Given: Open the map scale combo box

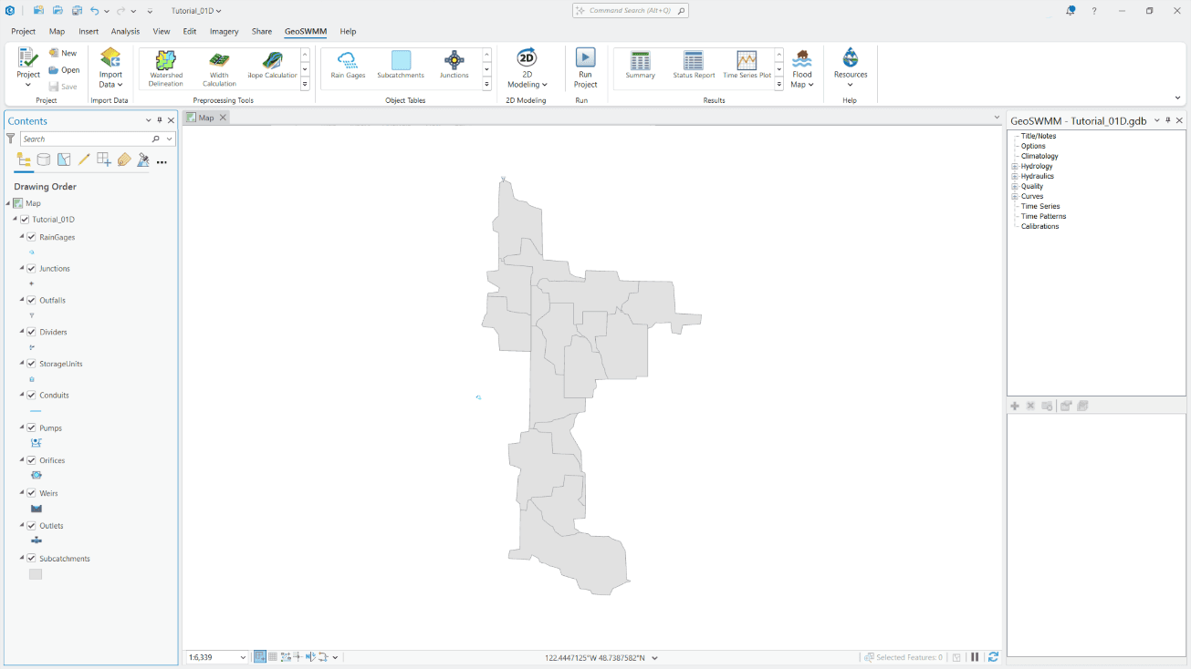Looking at the screenshot, I should (x=216, y=656).
